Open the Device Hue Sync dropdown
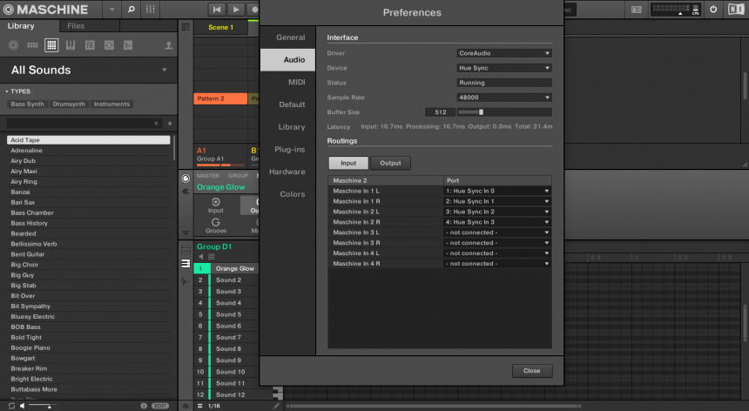Viewport: 749px width, 411px height. pos(504,68)
